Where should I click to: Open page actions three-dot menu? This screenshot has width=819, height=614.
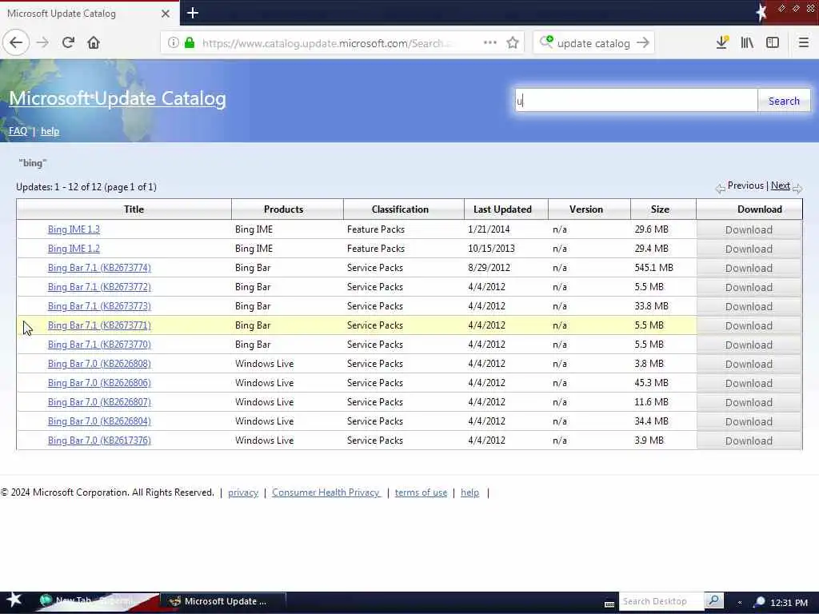click(489, 43)
